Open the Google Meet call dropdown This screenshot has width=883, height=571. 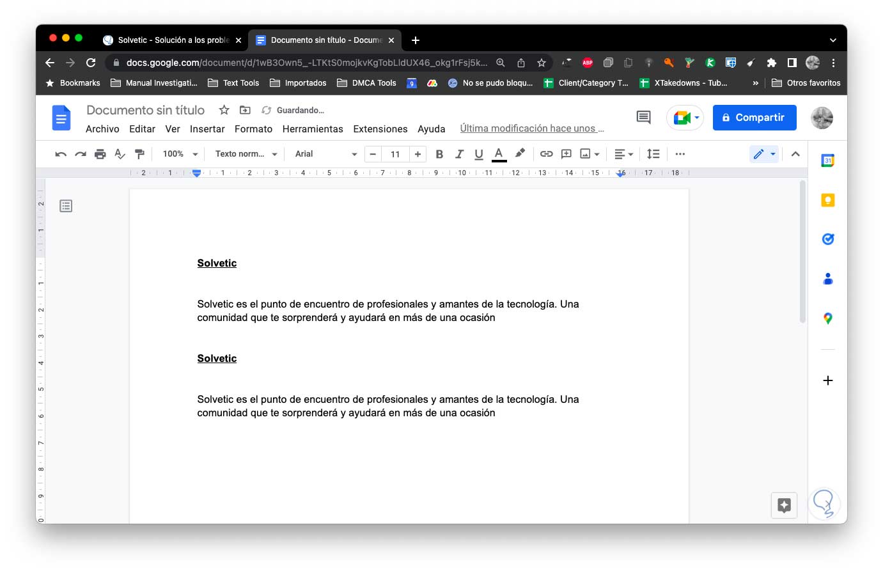pos(686,118)
